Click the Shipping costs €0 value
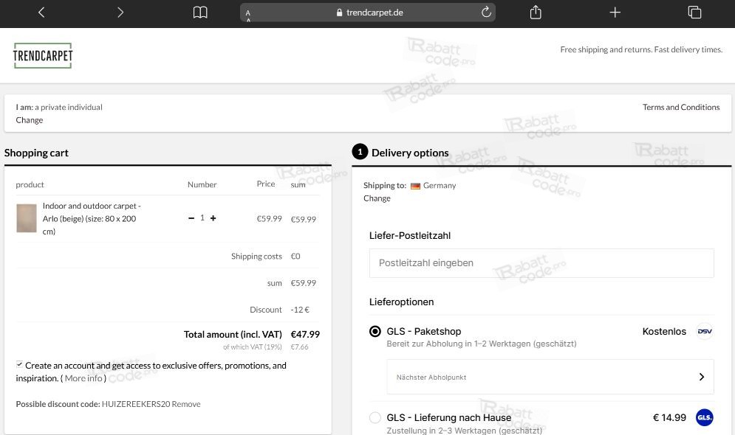The image size is (735, 435). (295, 257)
